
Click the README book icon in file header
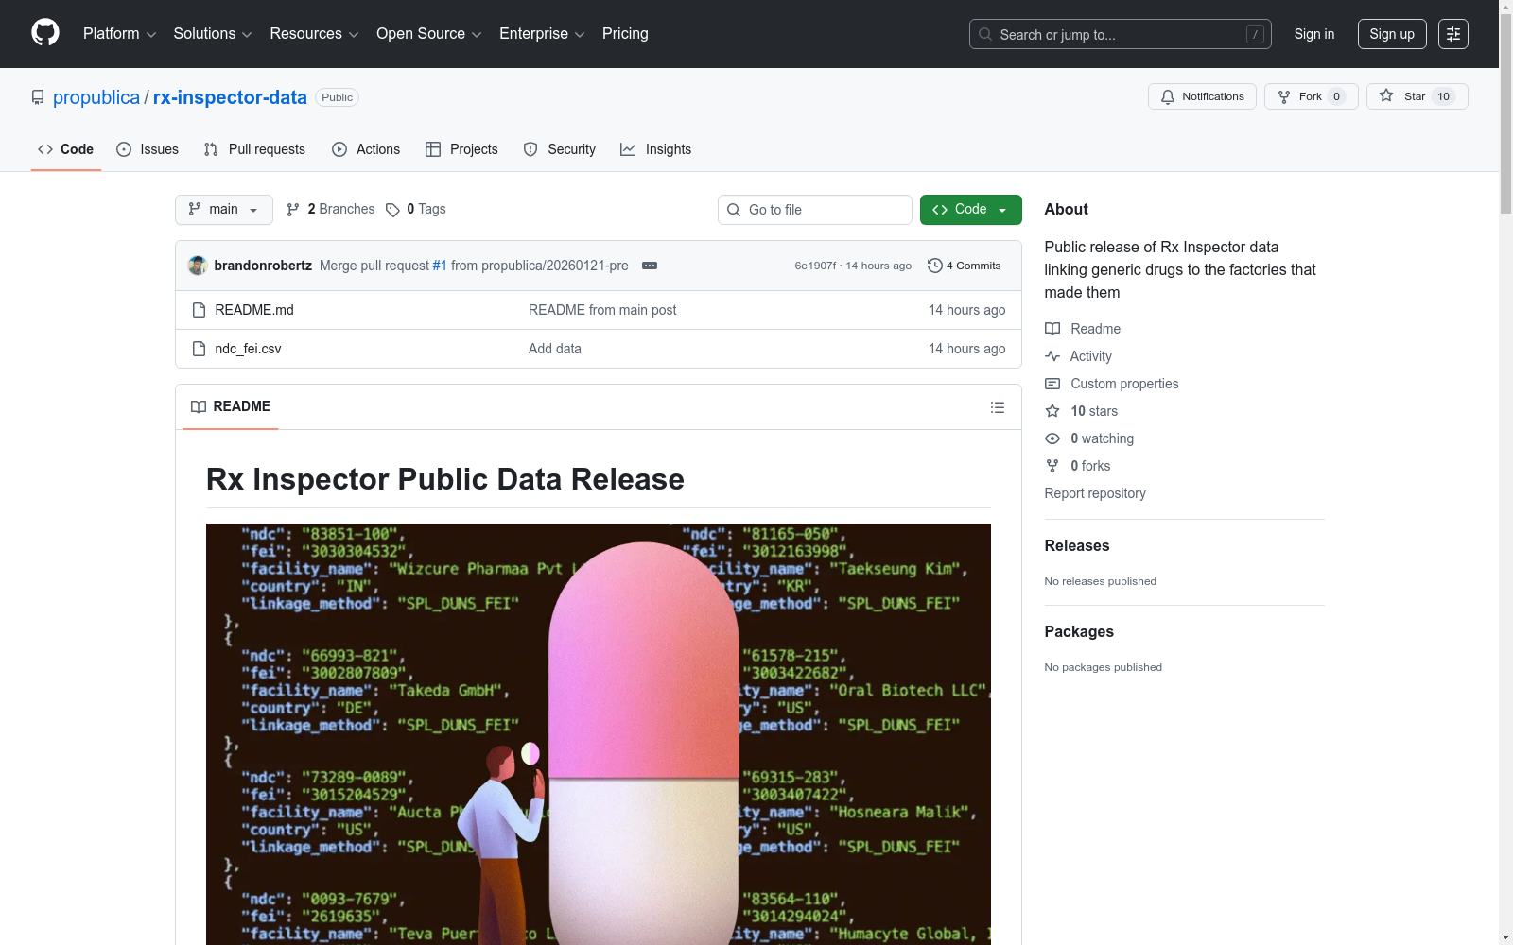tap(199, 406)
